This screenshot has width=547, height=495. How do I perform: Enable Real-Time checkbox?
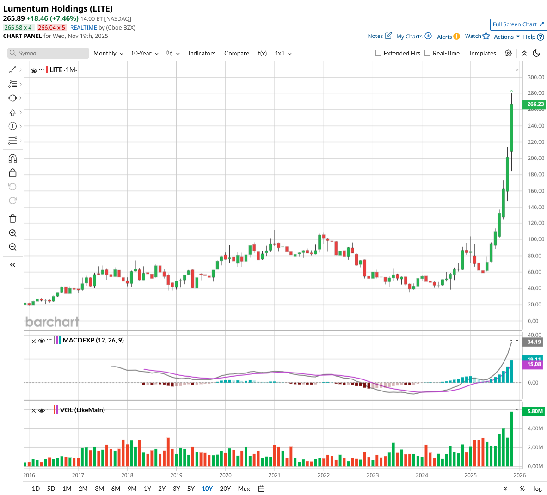pos(427,53)
